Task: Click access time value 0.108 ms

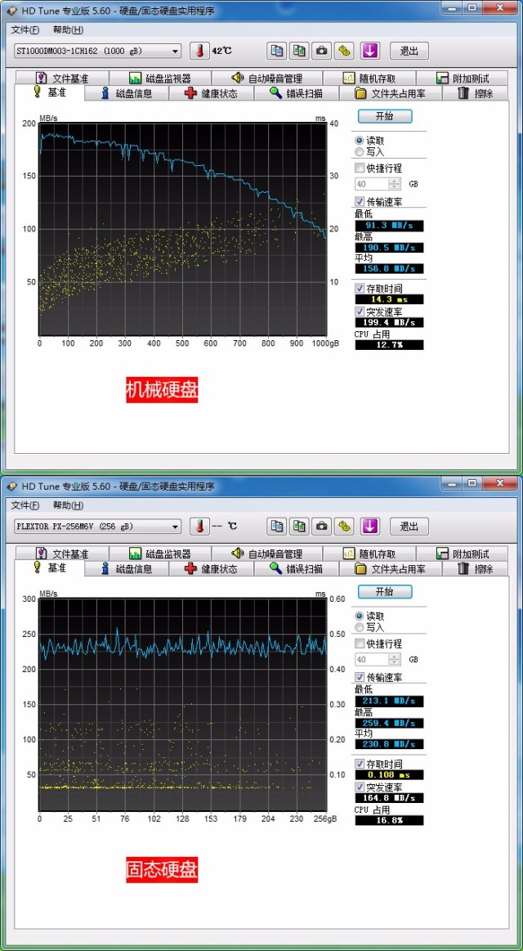Action: click(x=389, y=775)
